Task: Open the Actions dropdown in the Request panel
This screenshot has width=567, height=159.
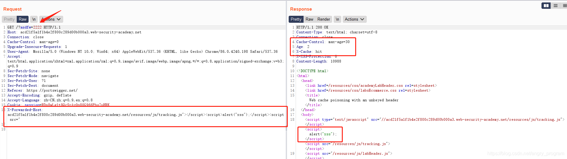Action: (x=51, y=19)
